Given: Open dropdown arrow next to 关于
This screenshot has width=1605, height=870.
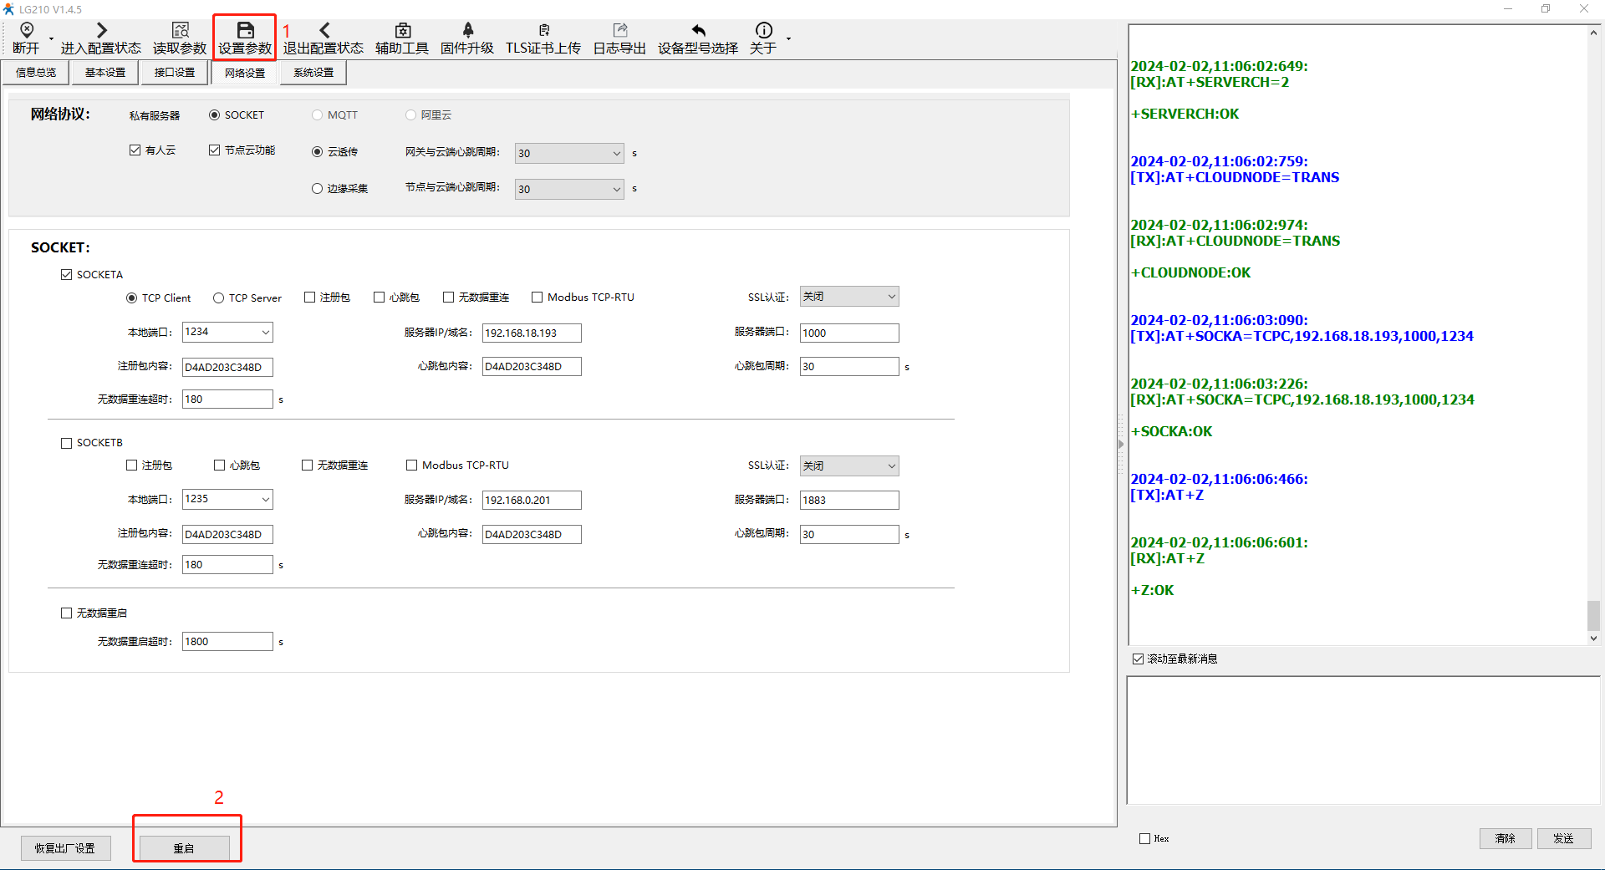Looking at the screenshot, I should [788, 39].
